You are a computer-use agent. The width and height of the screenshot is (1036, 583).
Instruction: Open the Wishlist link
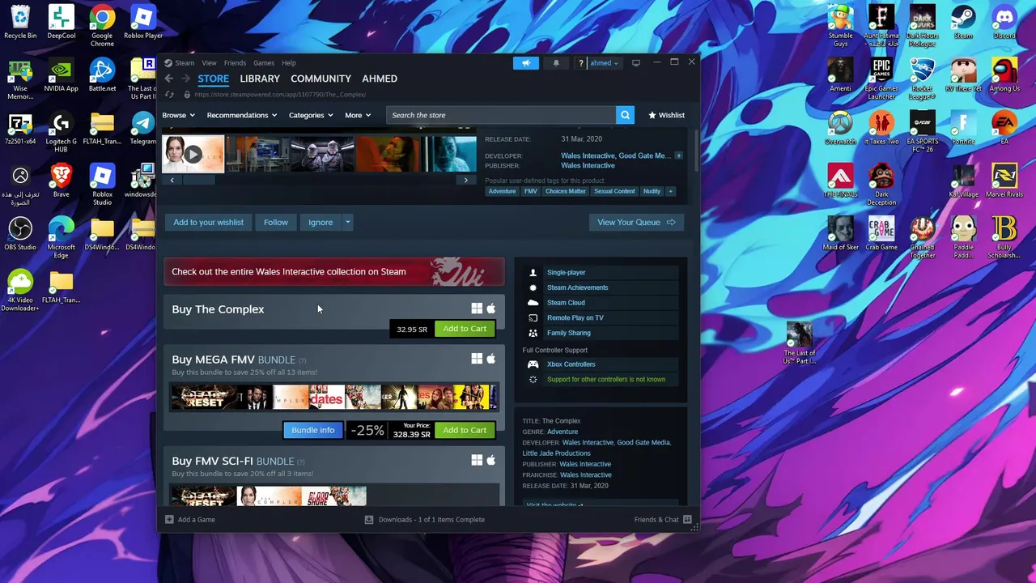pos(666,115)
